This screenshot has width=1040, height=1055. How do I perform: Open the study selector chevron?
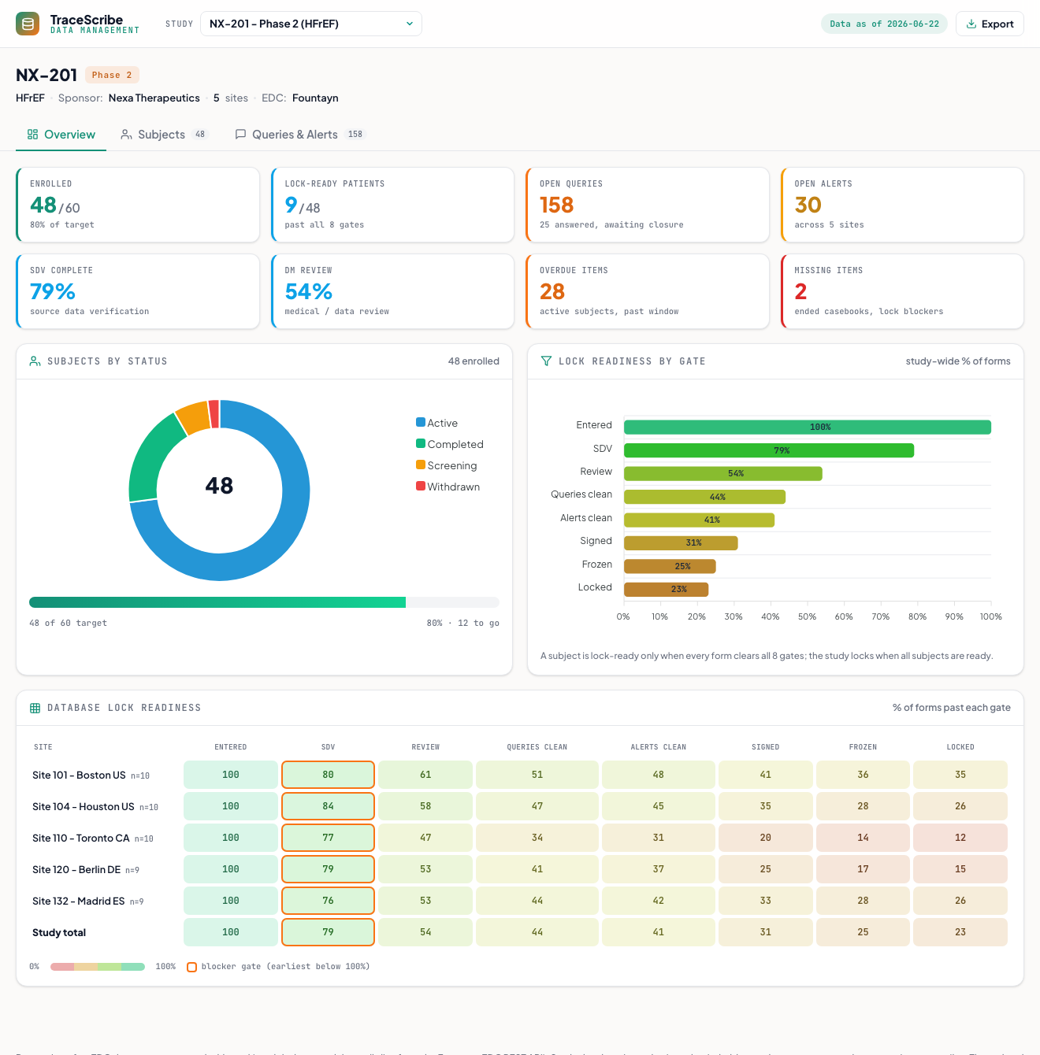(410, 24)
